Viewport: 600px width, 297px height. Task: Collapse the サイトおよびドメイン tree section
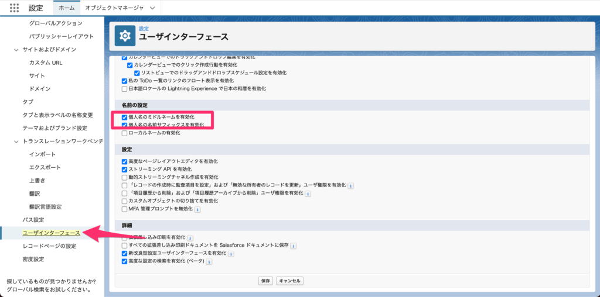coord(16,50)
